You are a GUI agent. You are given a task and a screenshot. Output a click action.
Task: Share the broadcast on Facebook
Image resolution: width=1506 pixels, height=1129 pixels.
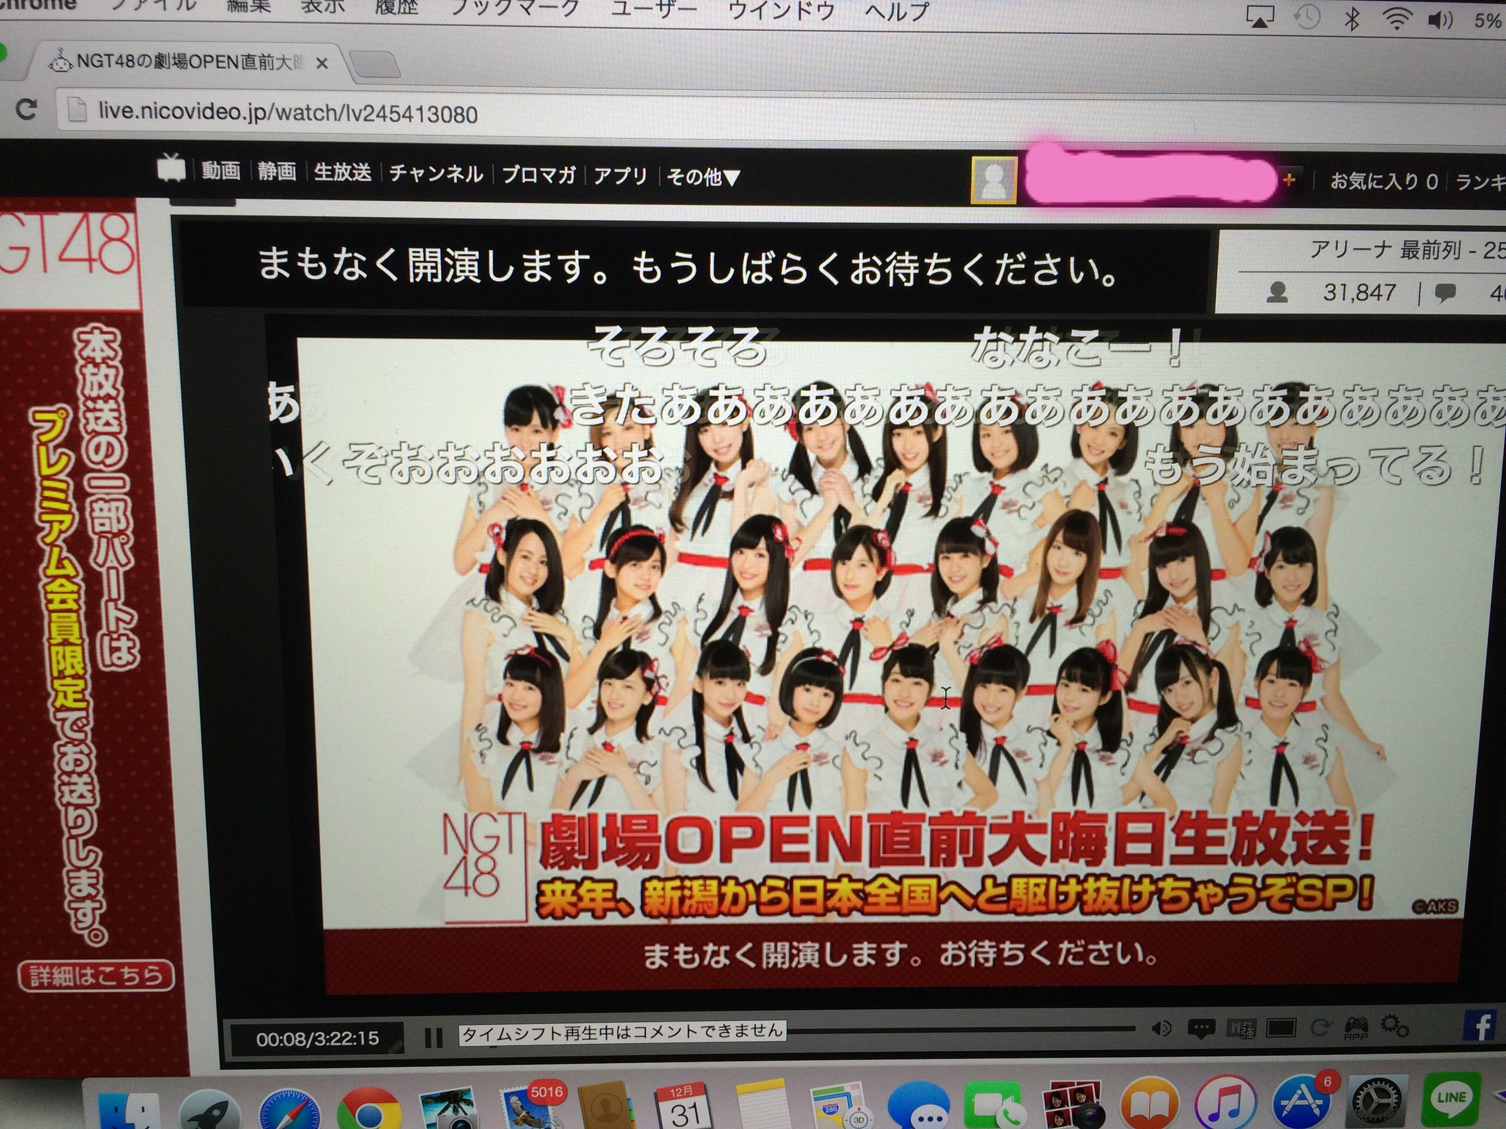click(x=1481, y=1026)
